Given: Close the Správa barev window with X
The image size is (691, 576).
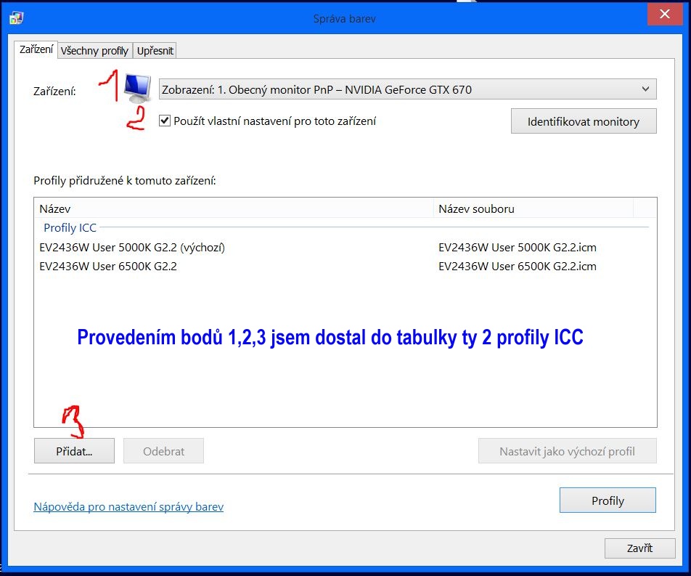Looking at the screenshot, I should [x=663, y=15].
